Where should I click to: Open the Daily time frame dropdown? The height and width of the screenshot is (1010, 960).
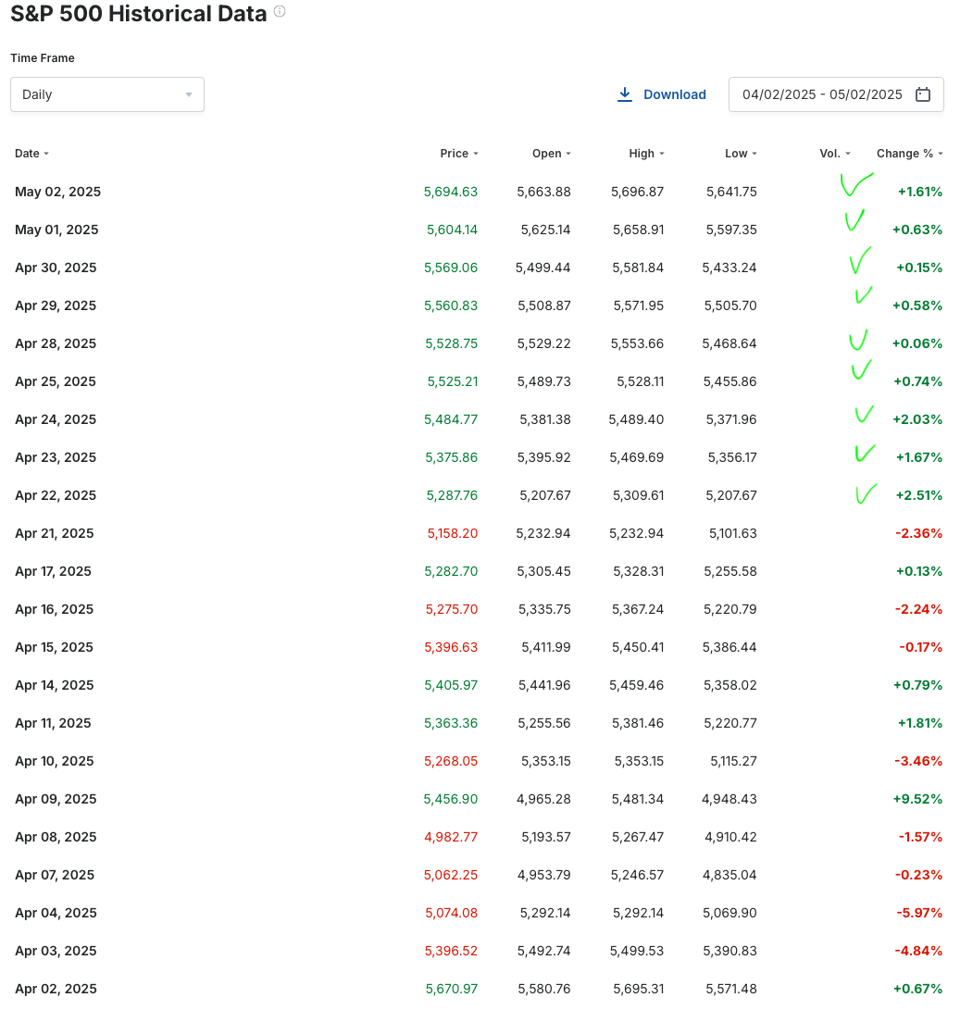pos(107,94)
